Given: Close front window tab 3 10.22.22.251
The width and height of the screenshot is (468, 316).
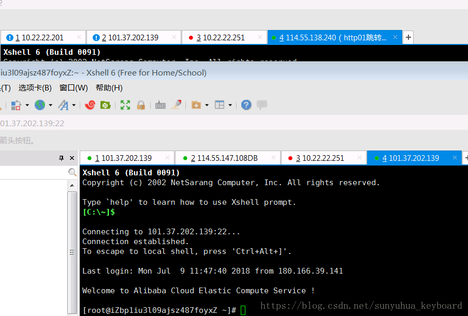Looking at the screenshot, I should click(x=359, y=158).
